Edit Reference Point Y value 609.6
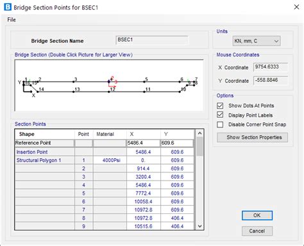 click(177, 143)
